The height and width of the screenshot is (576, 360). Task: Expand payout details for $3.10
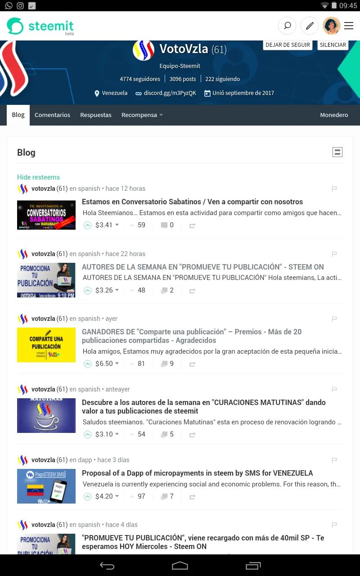[x=107, y=434]
